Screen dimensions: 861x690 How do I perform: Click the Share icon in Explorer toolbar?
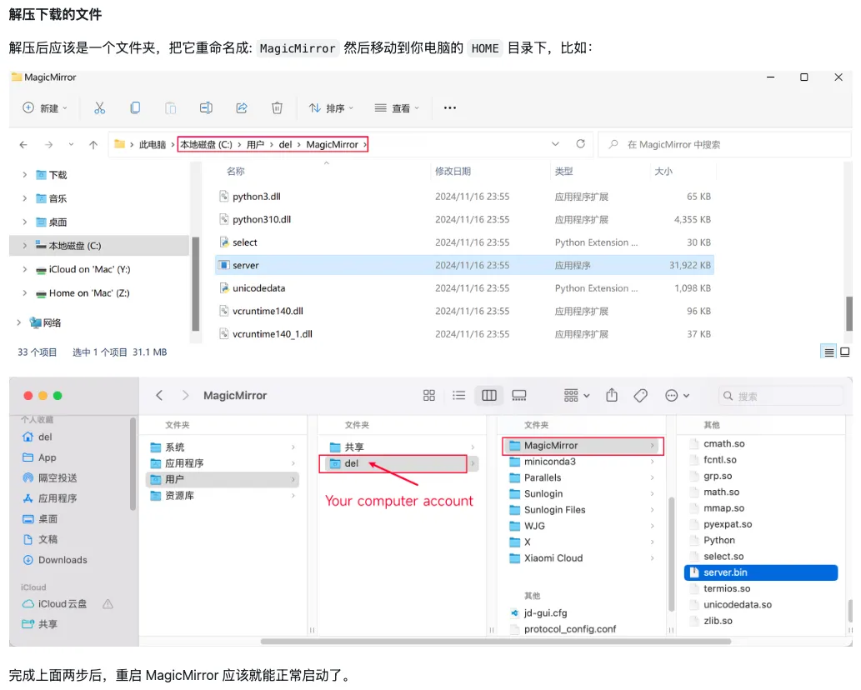click(242, 108)
